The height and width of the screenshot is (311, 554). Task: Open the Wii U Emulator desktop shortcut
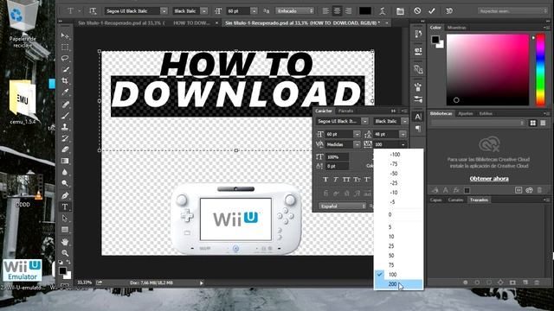click(23, 270)
